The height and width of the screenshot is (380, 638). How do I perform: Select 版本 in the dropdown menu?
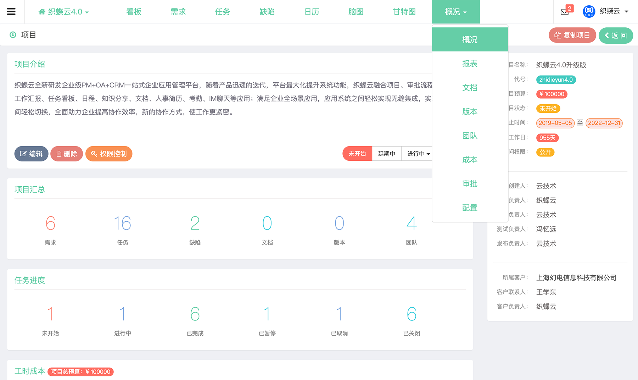[470, 112]
